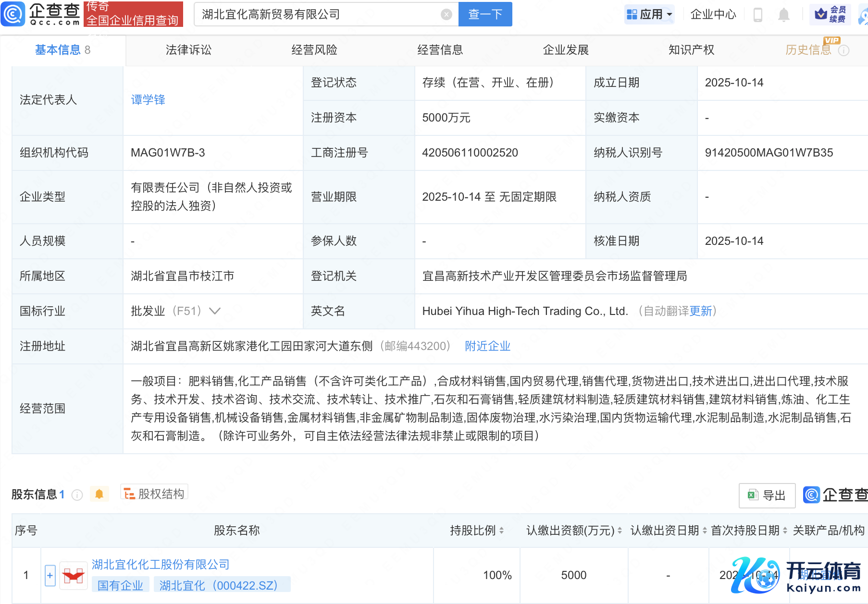Image resolution: width=868 pixels, height=604 pixels.
Task: Export shareholder list via 导出 button
Action: [x=767, y=495]
